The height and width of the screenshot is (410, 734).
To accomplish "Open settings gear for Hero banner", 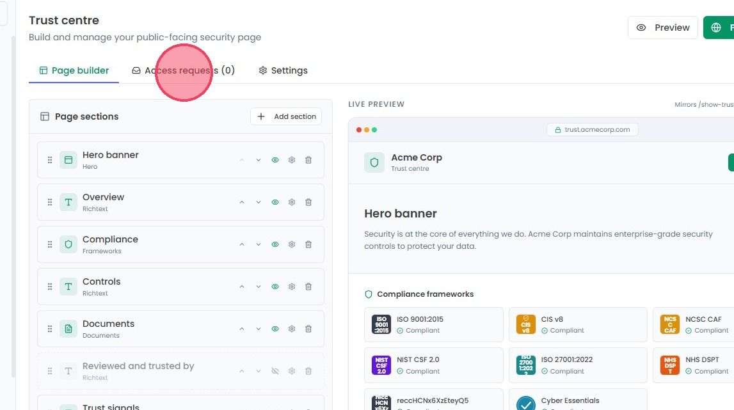I will click(x=292, y=160).
